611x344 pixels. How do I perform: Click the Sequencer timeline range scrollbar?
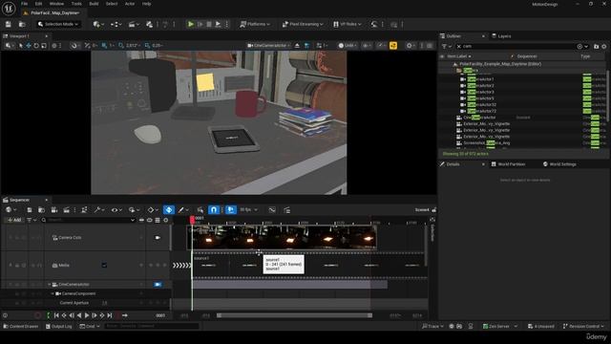tap(295, 315)
